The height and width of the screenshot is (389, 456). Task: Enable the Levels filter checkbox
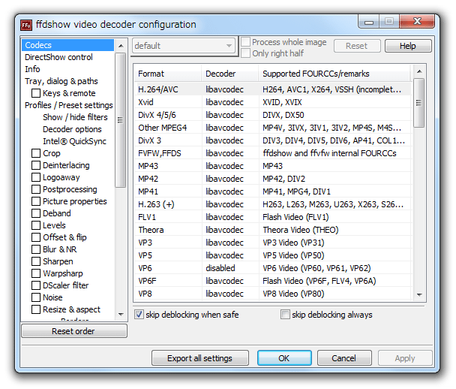(36, 225)
